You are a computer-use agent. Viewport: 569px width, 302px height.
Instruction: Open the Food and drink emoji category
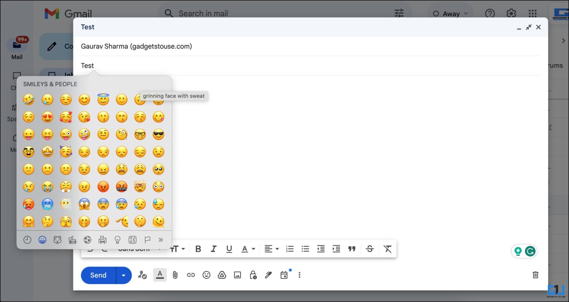tap(73, 239)
